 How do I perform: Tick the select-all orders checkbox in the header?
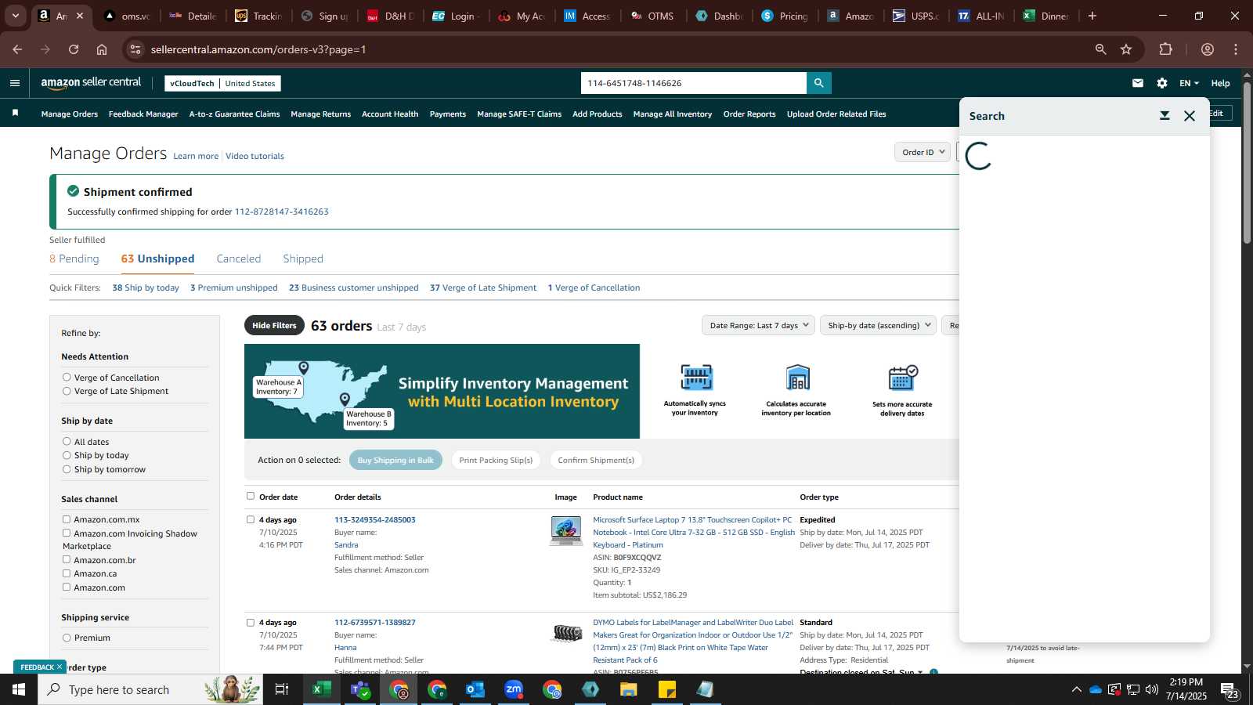pos(251,496)
